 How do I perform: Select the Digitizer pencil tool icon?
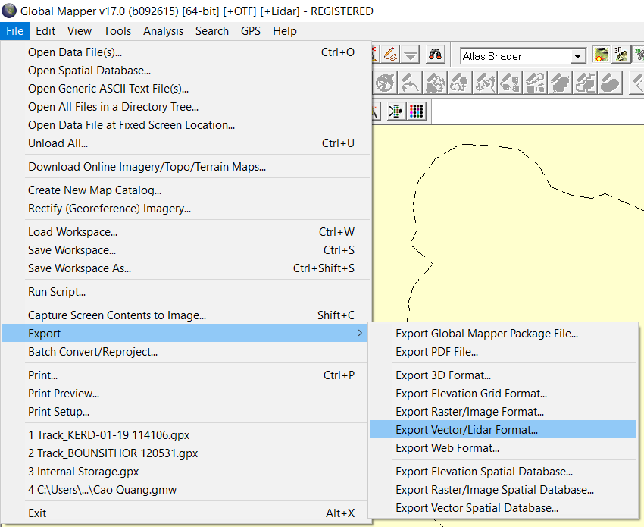coord(389,55)
